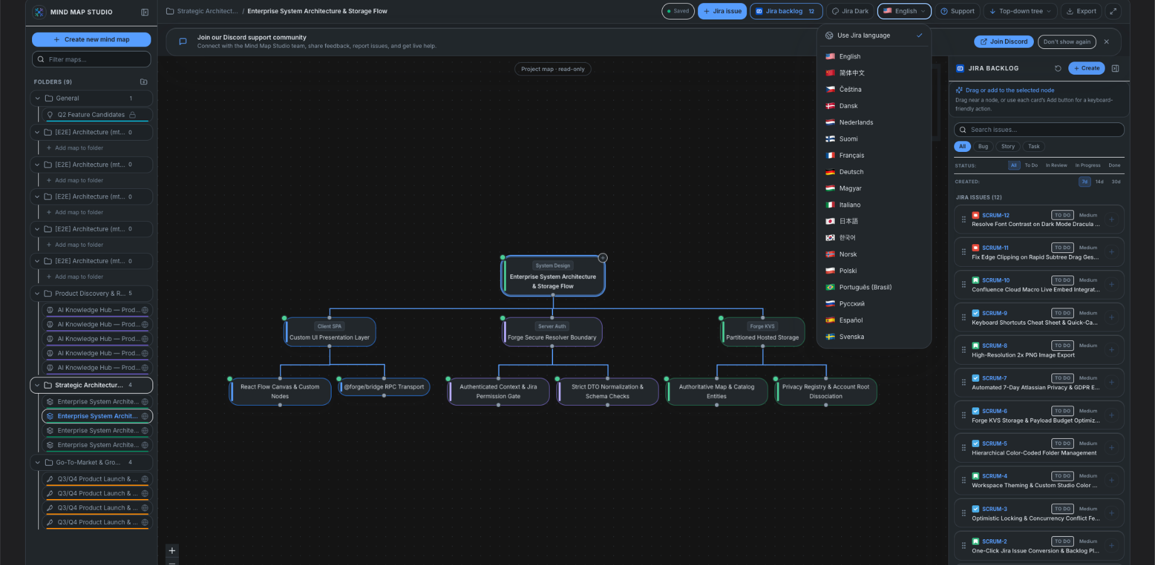Add SCRUM-10 issue to the selected node
Viewport: 1155px width, 565px height.
click(x=1111, y=285)
